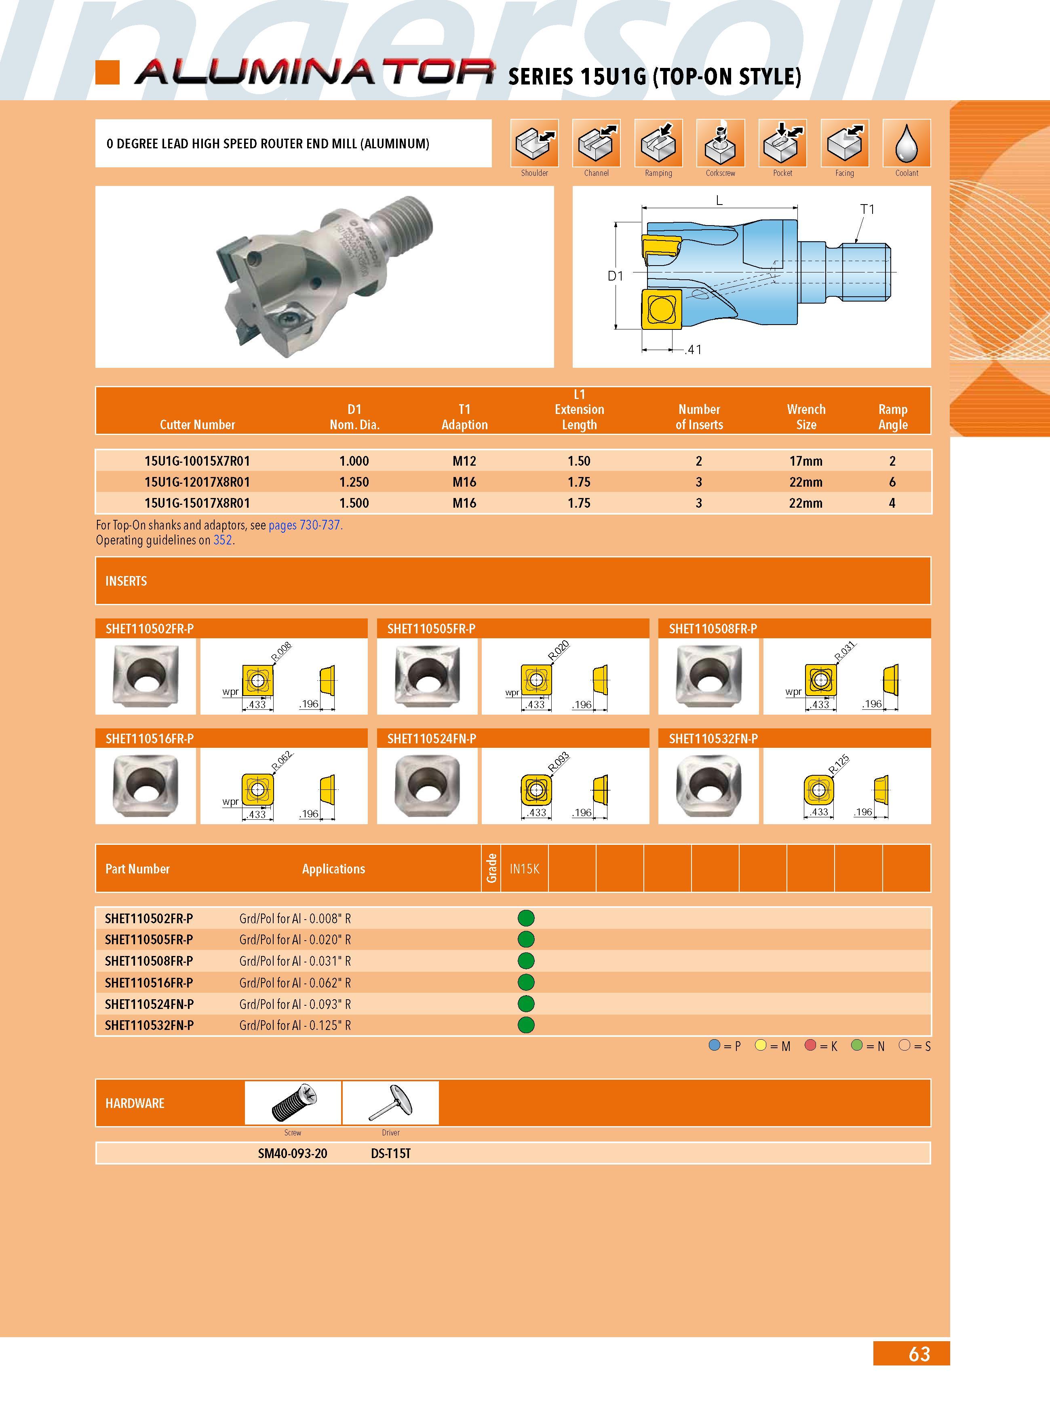Viewport: 1050px width, 1418px height.
Task: Click the Pocket milling application icon
Action: [x=782, y=143]
